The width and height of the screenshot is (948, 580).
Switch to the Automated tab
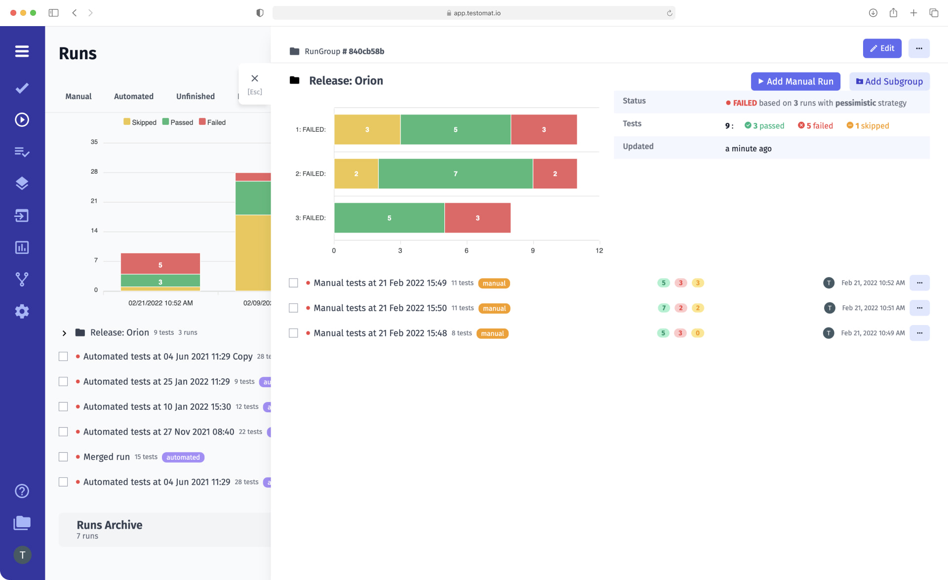pos(133,96)
